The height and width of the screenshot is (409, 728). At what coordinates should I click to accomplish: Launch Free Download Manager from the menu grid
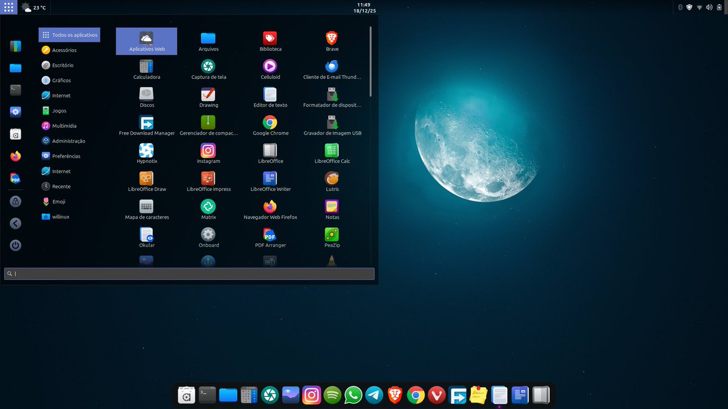tap(146, 125)
